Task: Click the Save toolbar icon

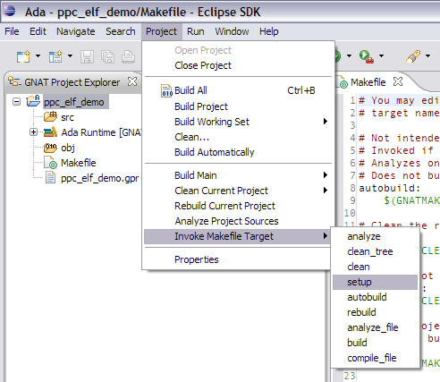Action: (x=87, y=56)
